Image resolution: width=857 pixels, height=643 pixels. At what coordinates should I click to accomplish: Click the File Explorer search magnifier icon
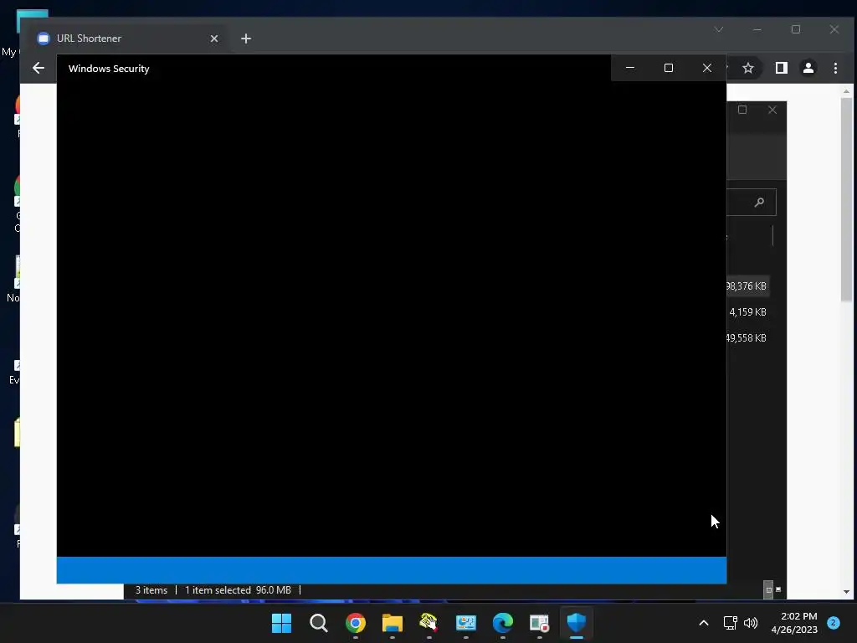point(758,203)
